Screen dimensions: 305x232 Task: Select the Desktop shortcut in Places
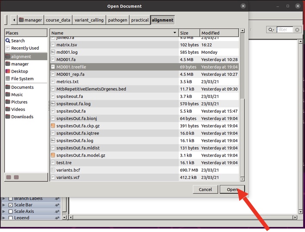(x=19, y=71)
